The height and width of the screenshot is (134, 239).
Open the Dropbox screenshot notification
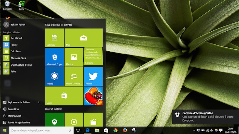point(206,117)
